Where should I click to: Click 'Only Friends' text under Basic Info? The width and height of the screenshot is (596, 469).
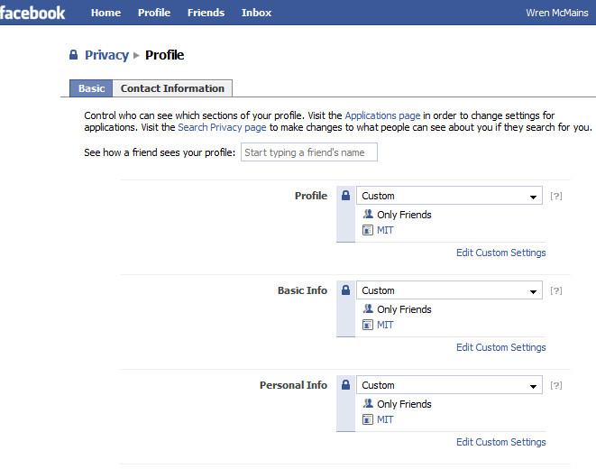click(x=404, y=309)
